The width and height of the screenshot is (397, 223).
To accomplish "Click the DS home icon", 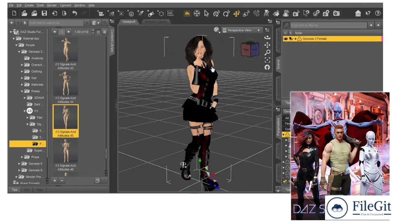I will tap(358, 13).
